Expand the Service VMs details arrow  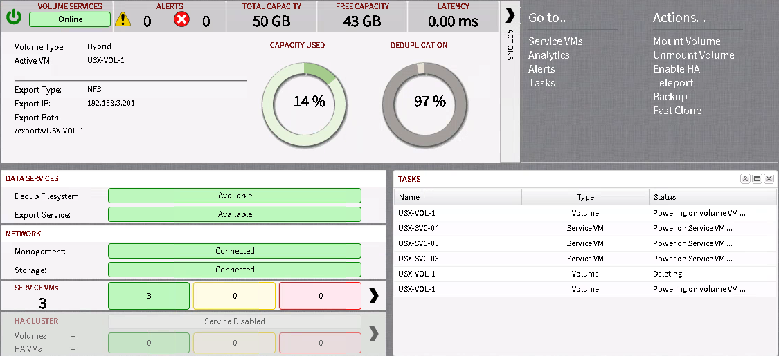pos(374,296)
